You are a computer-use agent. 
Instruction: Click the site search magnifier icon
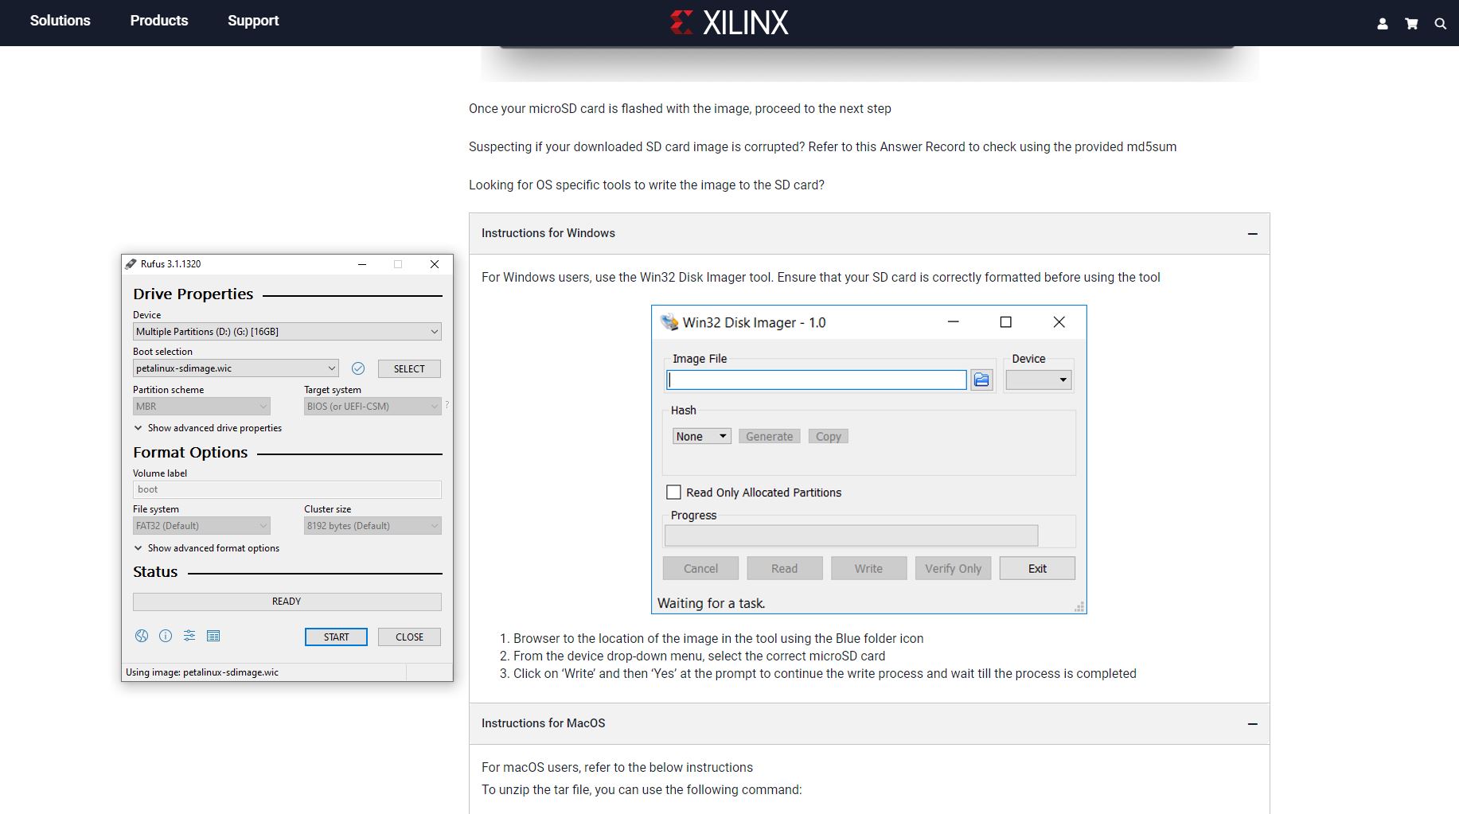[x=1440, y=24]
